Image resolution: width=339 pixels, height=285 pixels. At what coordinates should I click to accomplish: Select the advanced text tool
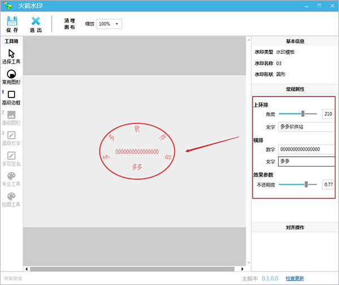[x=11, y=135]
